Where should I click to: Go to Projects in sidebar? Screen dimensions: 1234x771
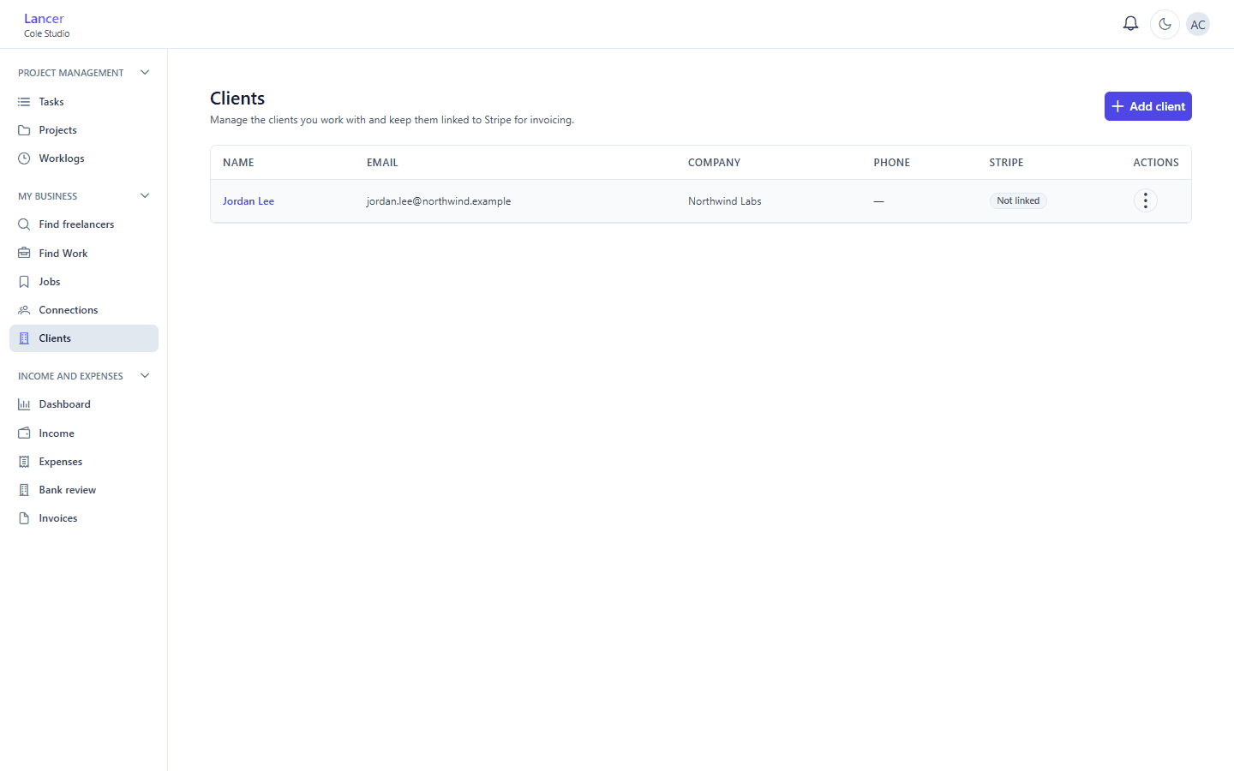84,130
